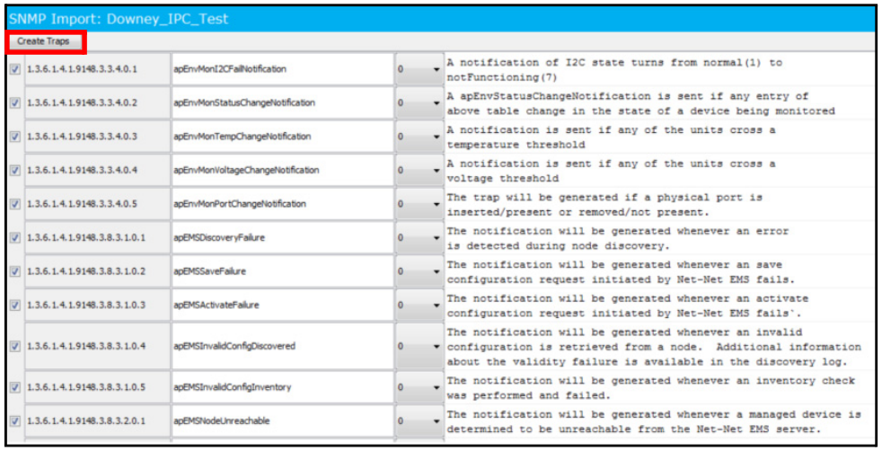
Task: Select OID 1.3.6.1.4.1.9148.3.8.3.1.0.4
Action: click(97, 347)
